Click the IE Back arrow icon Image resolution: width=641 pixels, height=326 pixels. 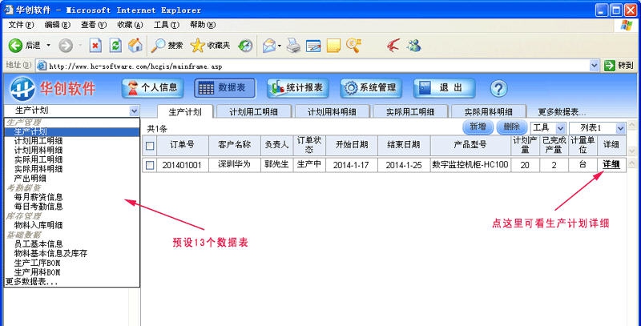pyautogui.click(x=15, y=46)
